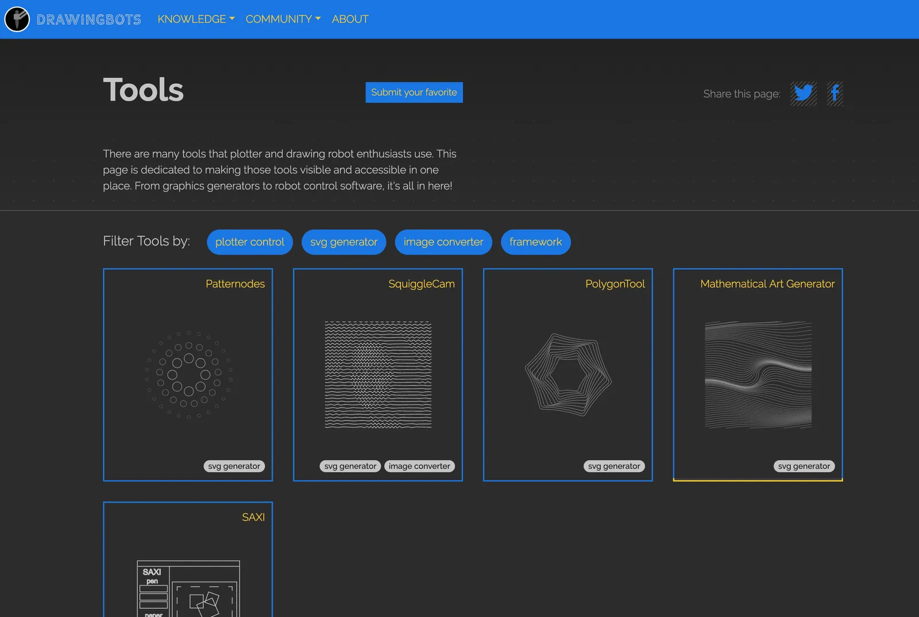This screenshot has width=919, height=617.
Task: Open the Patternodes title link
Action: [235, 284]
